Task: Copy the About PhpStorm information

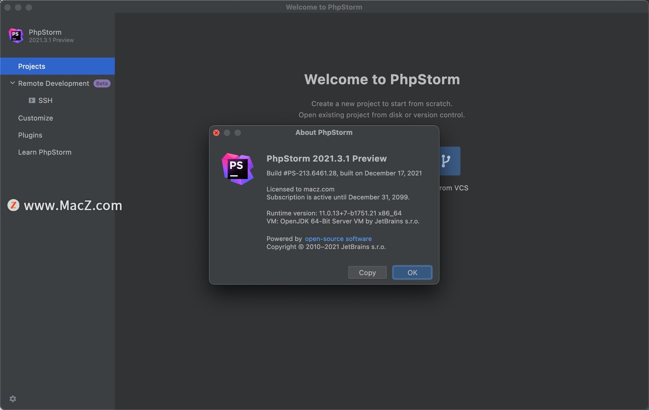Action: click(x=367, y=273)
